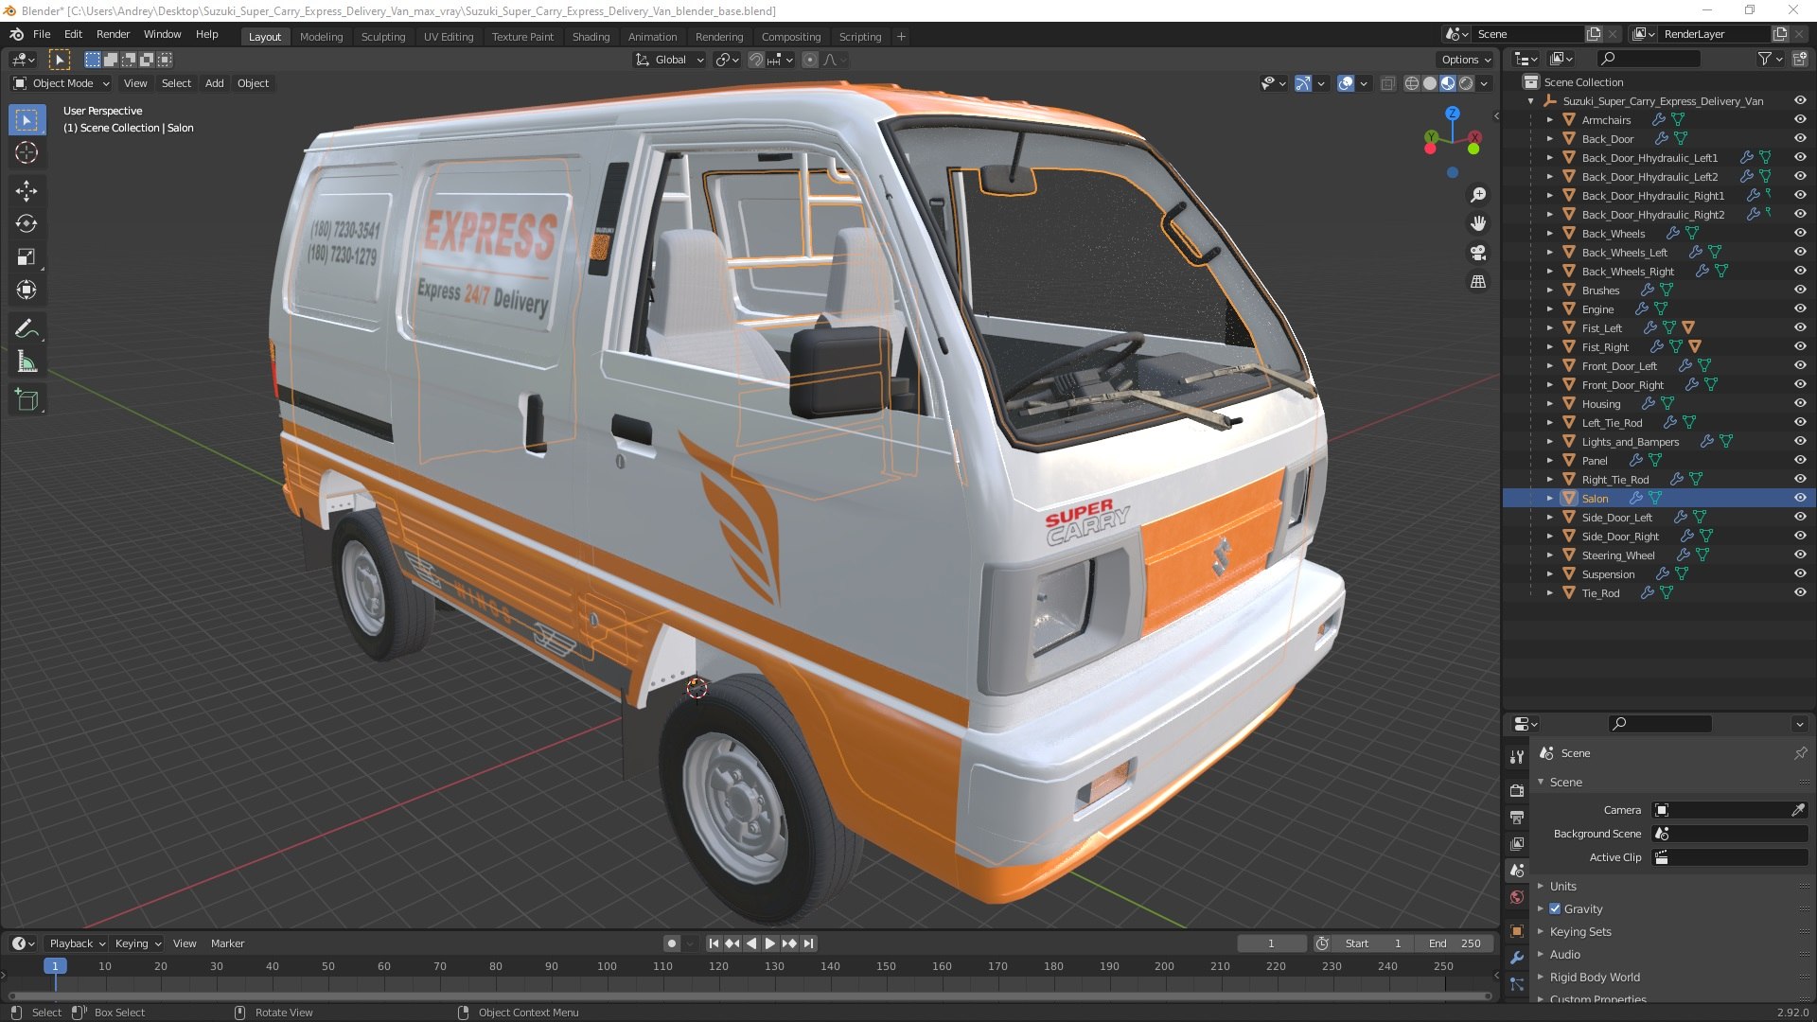Switch to rendered viewport shading
This screenshot has height=1022, width=1817.
click(1466, 83)
